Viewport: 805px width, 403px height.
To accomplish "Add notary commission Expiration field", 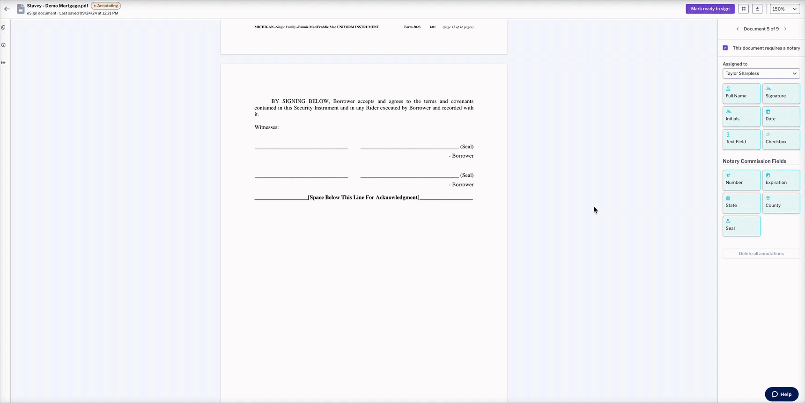I will 781,180.
